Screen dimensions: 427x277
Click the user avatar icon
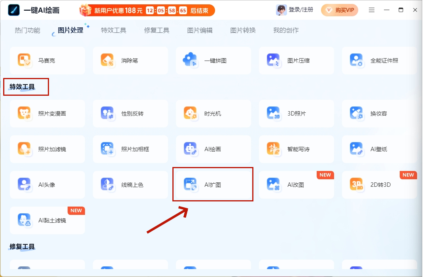[281, 10]
